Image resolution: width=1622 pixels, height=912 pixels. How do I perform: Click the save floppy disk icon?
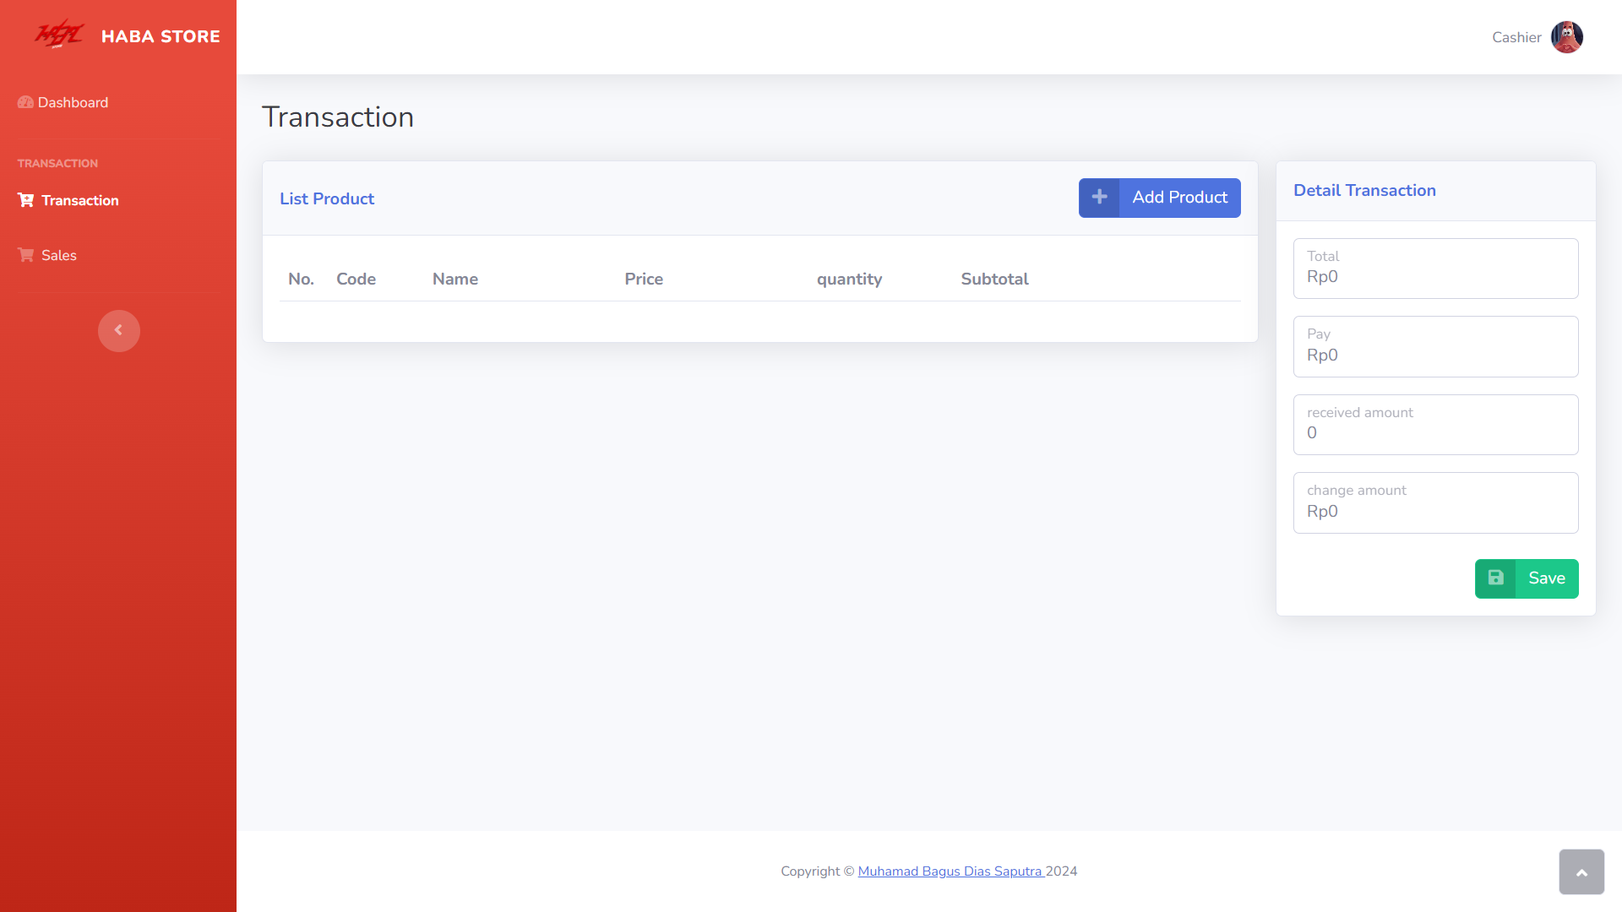1495,578
